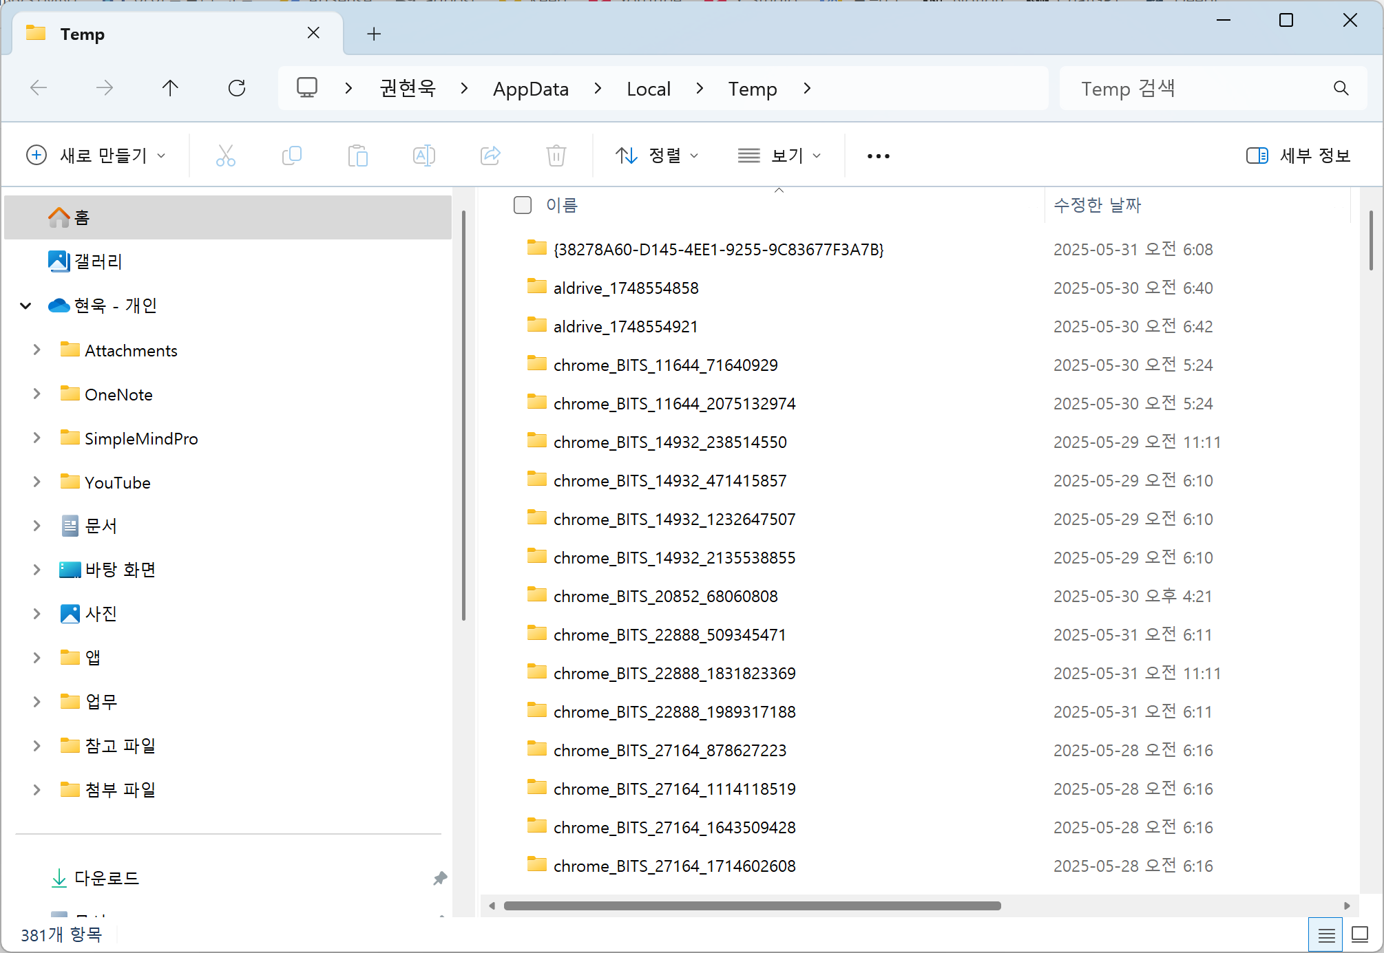Select folder chrome_BITS_22888_1831823369

(675, 673)
